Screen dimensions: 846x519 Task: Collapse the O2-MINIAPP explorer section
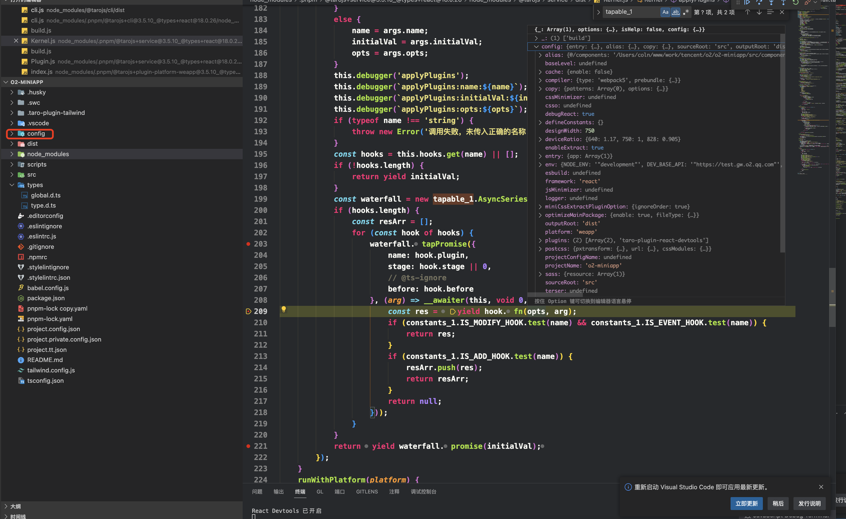(x=6, y=82)
